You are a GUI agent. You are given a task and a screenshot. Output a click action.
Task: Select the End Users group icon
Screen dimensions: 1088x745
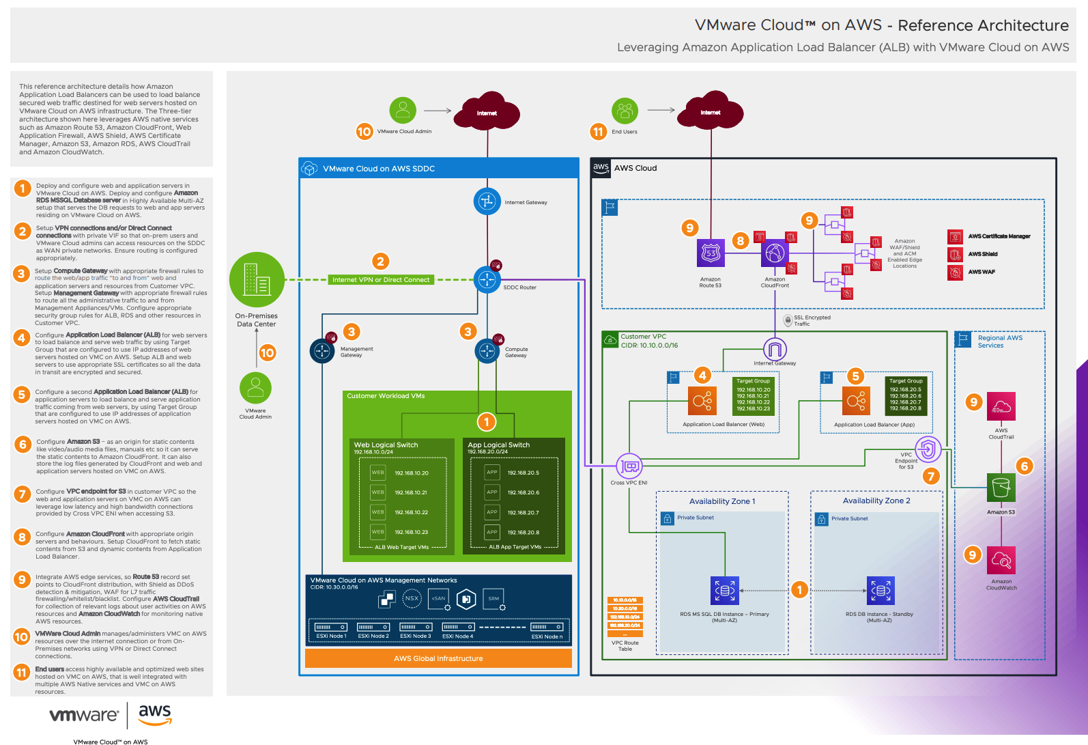[625, 111]
